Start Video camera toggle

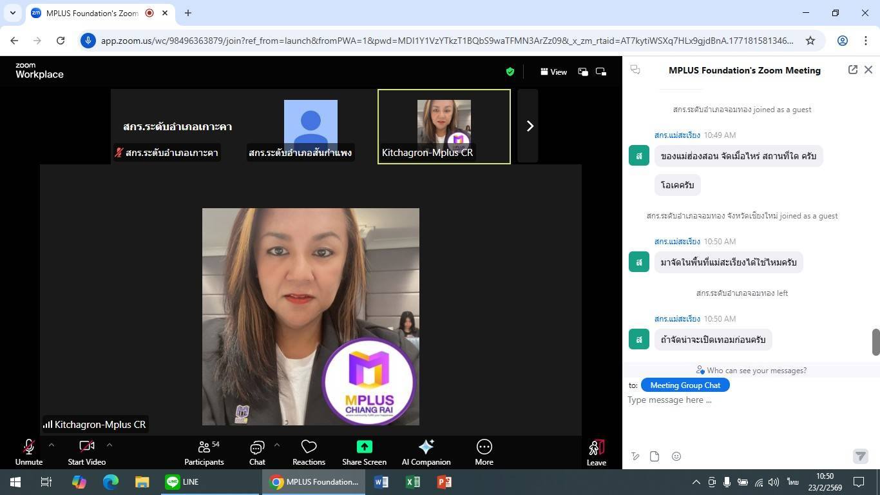86,447
